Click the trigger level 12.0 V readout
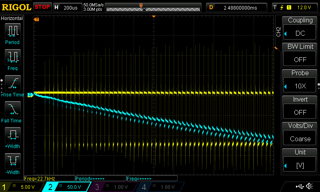The height and width of the screenshot is (192, 320). (x=304, y=8)
